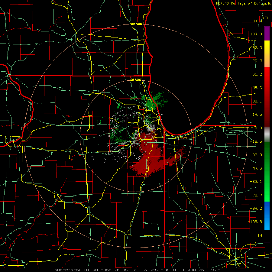
Task: Click the TH legend label
Action: pos(260,235)
